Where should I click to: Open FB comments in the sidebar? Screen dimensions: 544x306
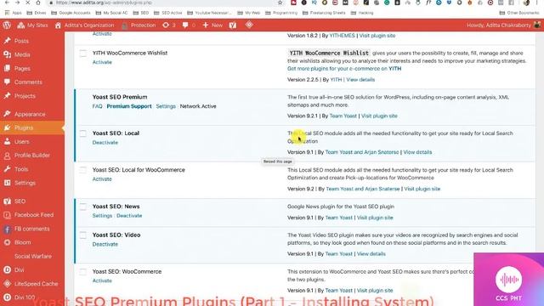pos(32,229)
